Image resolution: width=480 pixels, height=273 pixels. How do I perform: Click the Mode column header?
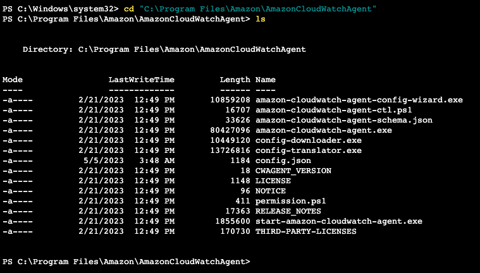(13, 80)
